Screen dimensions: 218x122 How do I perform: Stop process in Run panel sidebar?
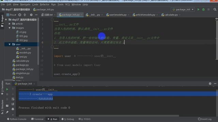tap(7, 94)
